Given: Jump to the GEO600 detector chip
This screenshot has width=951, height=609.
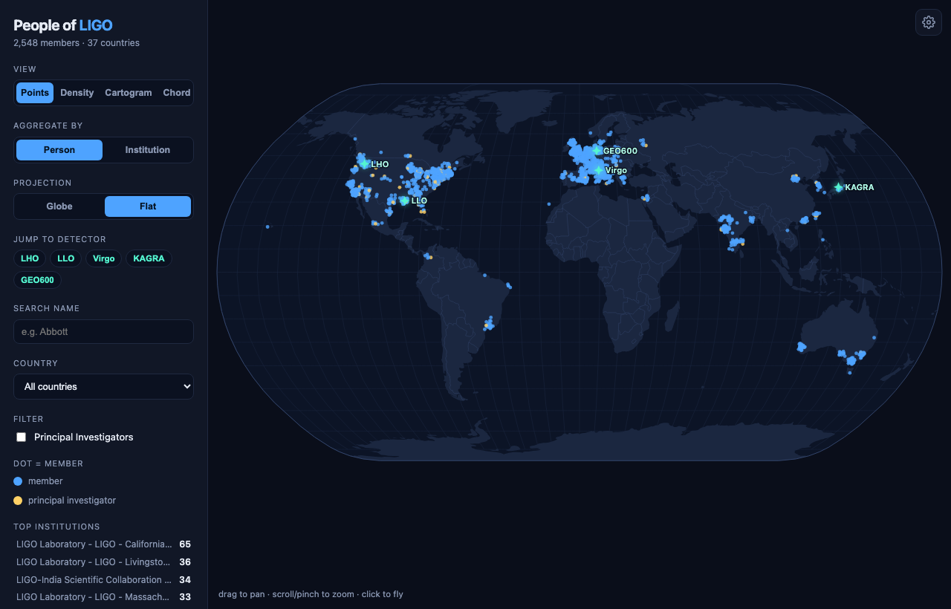Looking at the screenshot, I should click(38, 280).
